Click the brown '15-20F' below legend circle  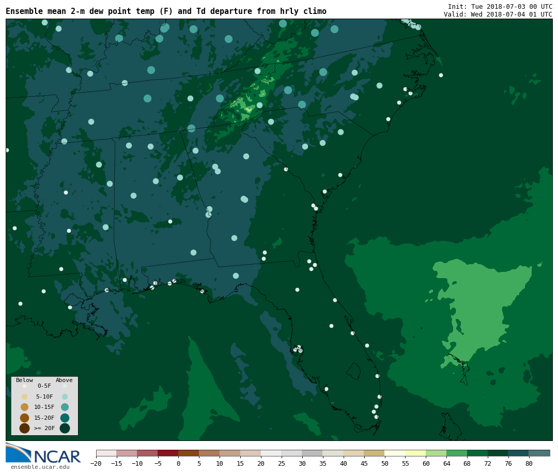tap(24, 418)
